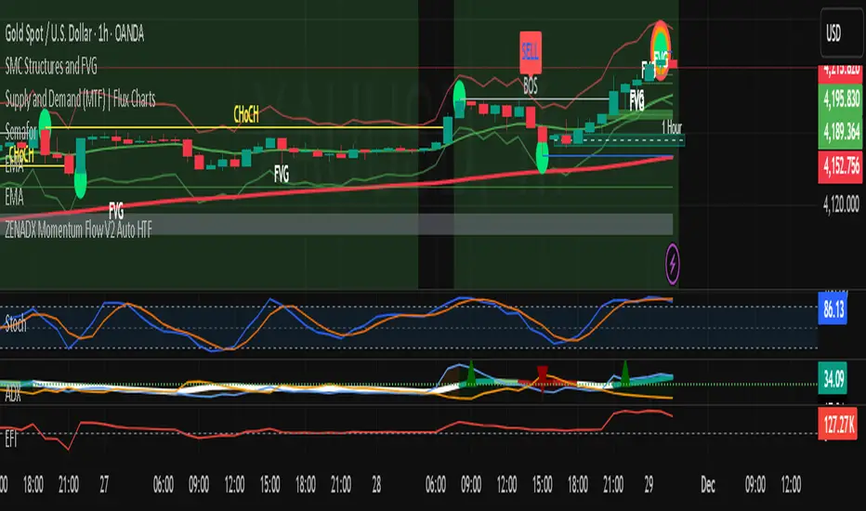Click the '27' date on the time axis
The width and height of the screenshot is (866, 511).
104,485
